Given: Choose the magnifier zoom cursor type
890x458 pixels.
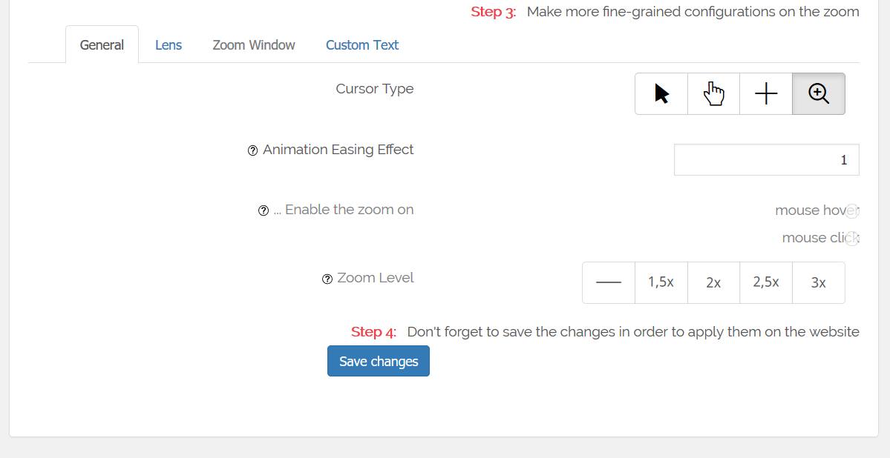Looking at the screenshot, I should 819,93.
